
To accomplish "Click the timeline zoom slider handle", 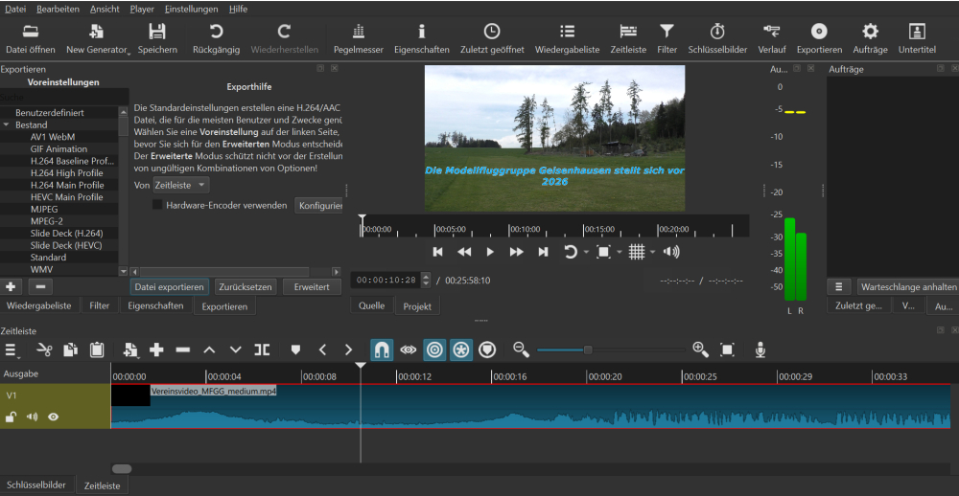I will (588, 350).
